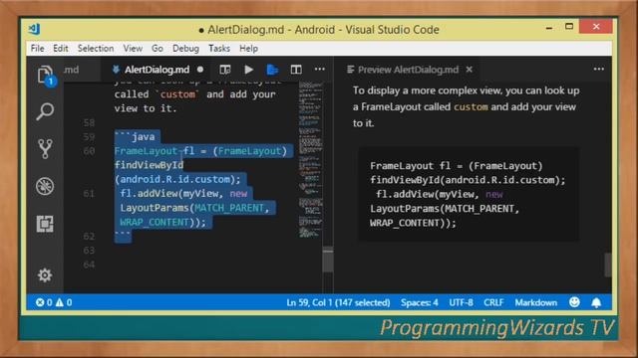Open notifications bell in status bar
638x358 pixels.
tap(596, 302)
